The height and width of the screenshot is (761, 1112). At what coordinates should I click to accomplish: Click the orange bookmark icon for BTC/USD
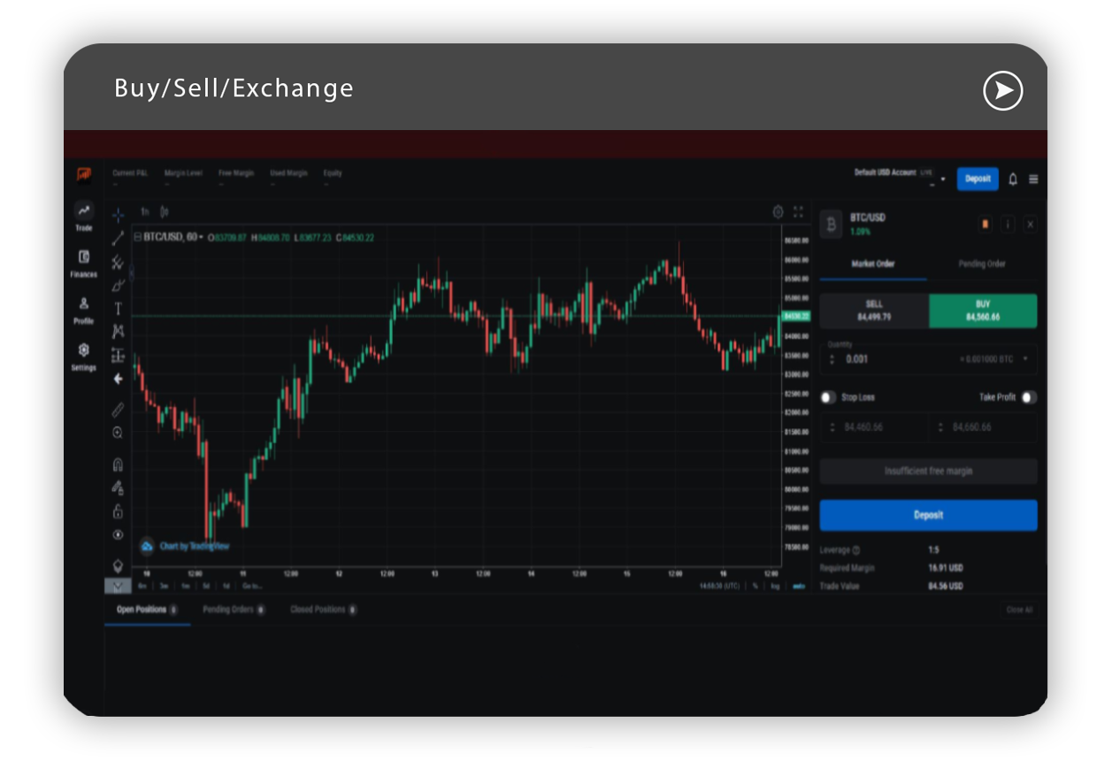pos(985,224)
